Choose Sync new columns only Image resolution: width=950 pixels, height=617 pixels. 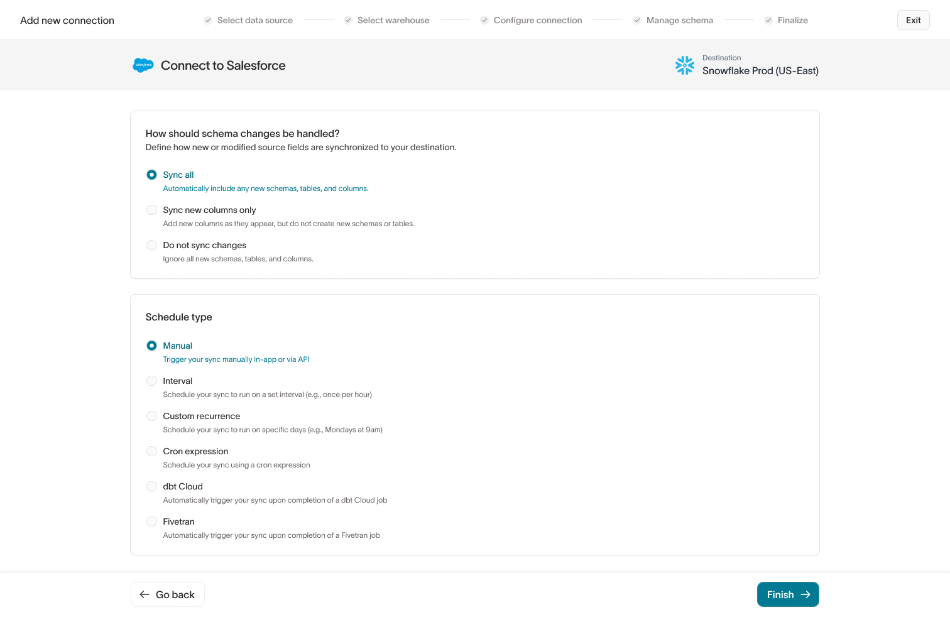pos(151,210)
